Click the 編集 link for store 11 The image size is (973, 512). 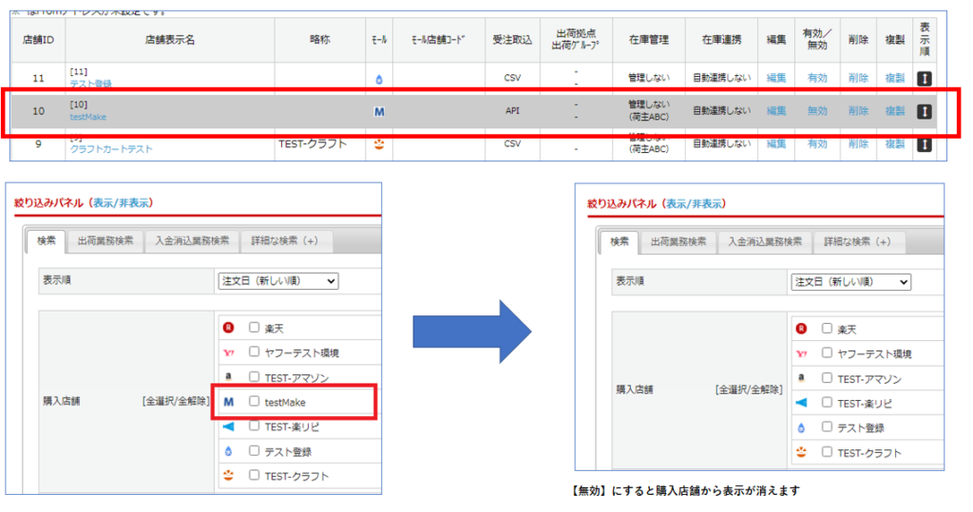[776, 78]
